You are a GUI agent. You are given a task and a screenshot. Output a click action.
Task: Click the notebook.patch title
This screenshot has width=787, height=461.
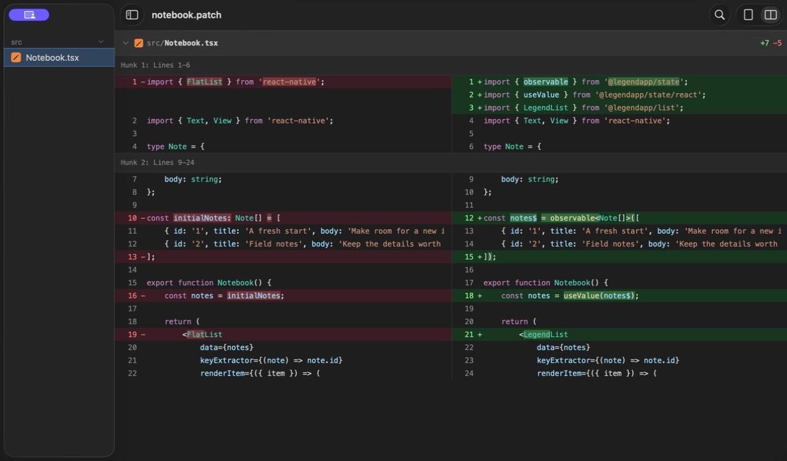(x=186, y=15)
